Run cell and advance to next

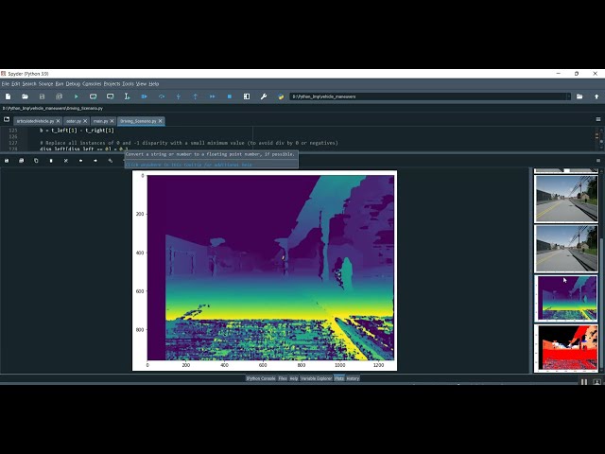coord(110,96)
